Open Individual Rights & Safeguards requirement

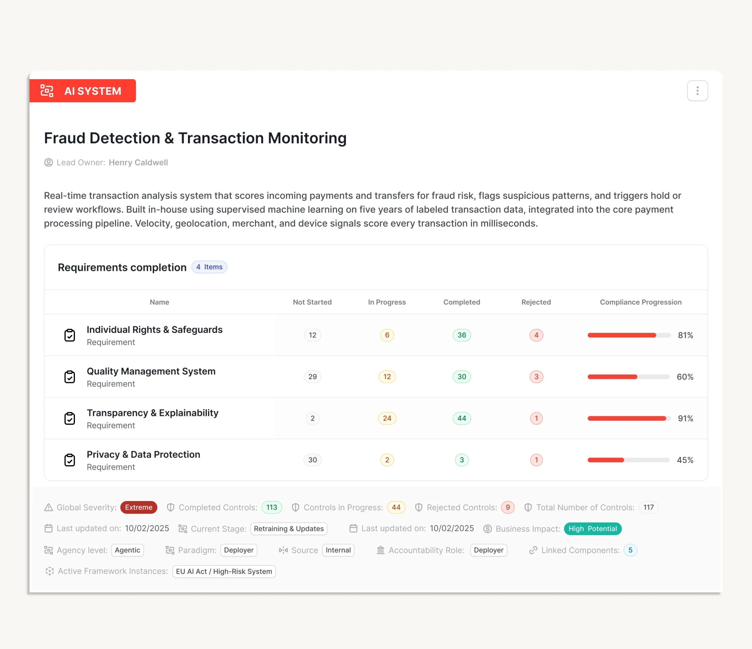tap(155, 330)
